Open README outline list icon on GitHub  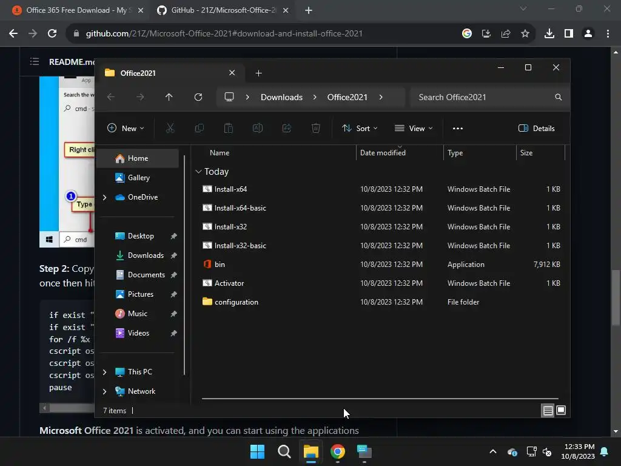coord(35,61)
